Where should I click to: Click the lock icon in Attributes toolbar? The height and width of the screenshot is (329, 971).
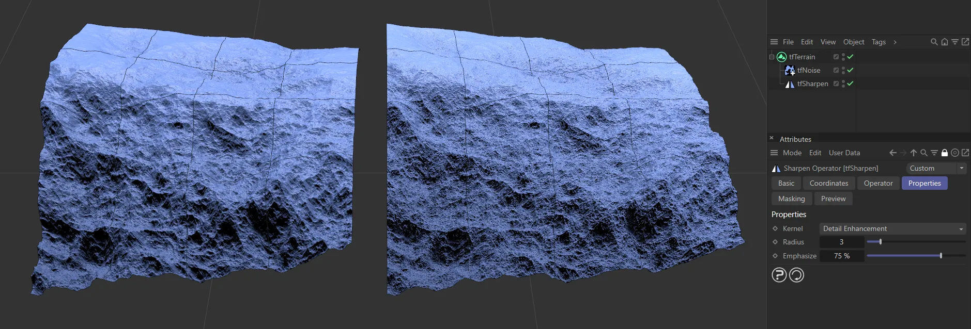945,153
